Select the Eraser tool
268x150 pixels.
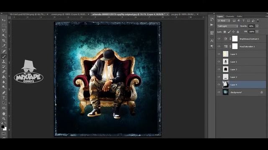(4, 72)
